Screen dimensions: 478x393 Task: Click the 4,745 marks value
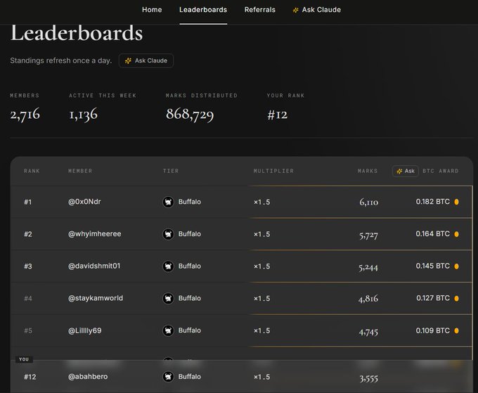click(368, 331)
